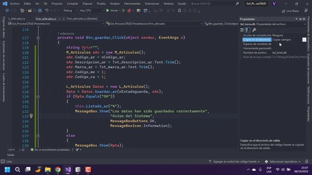Screen dimensions: 312x175
Task: Open Windows taskbar search
Action: 18,170
